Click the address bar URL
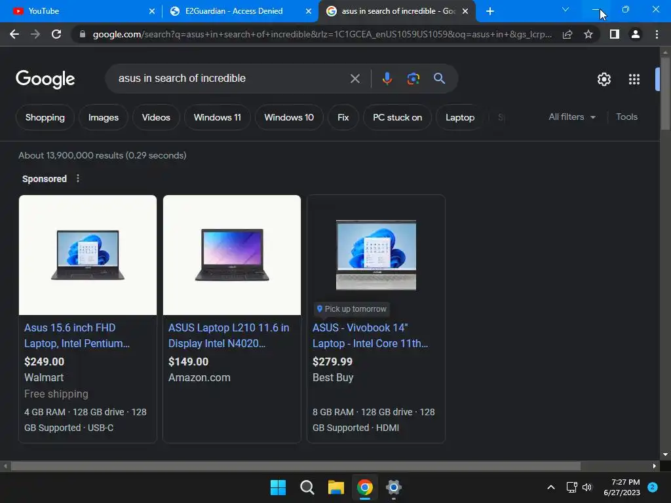The width and height of the screenshot is (671, 503). (x=322, y=34)
